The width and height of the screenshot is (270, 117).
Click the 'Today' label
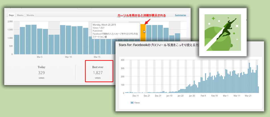(x=42, y=67)
